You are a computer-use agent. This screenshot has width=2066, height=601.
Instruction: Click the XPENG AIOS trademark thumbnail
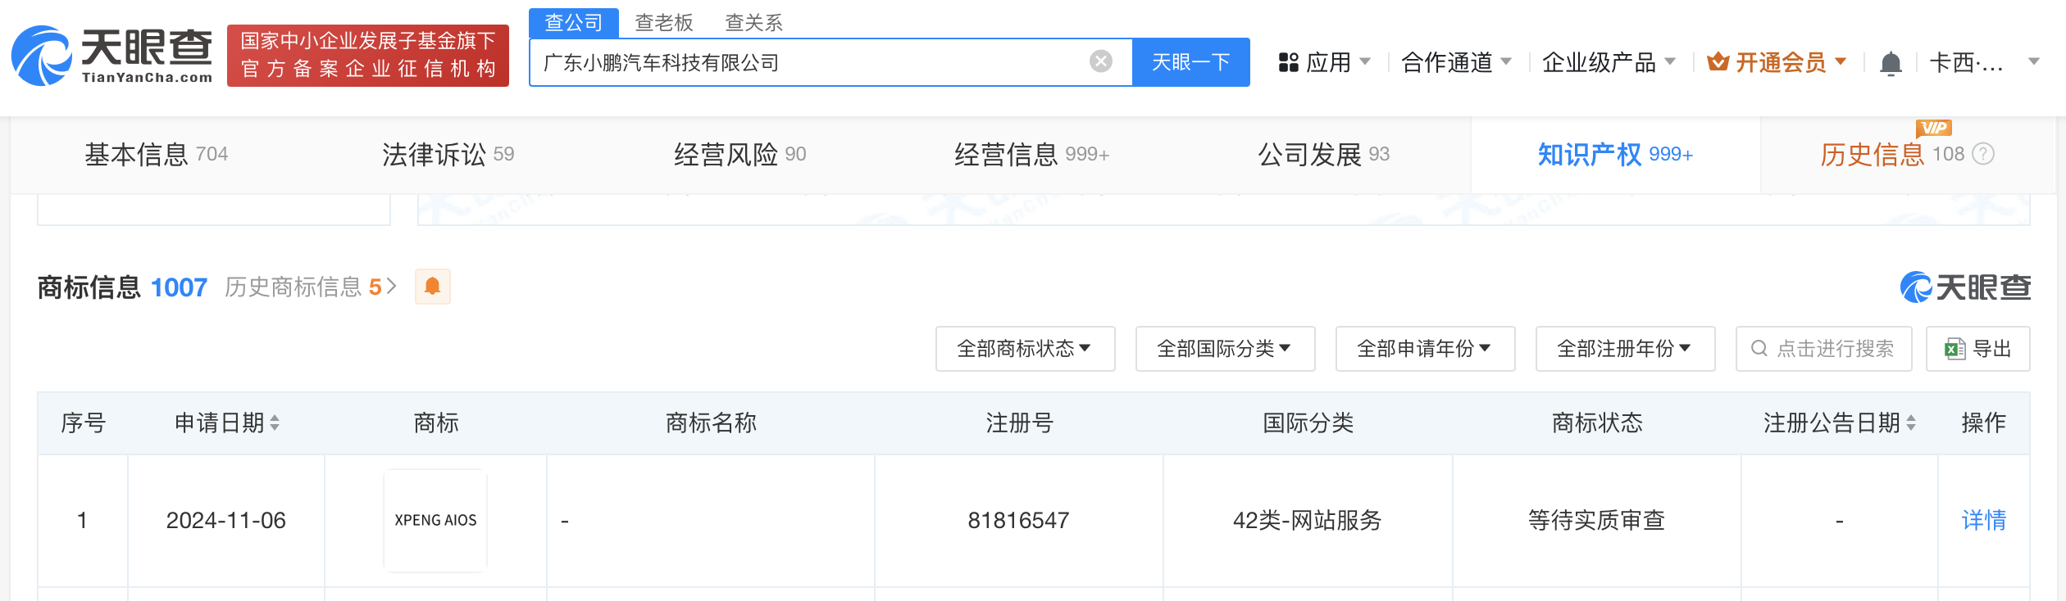point(435,520)
